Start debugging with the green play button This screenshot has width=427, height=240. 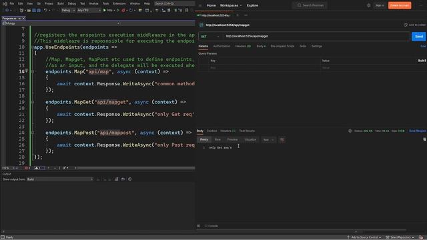point(105,11)
